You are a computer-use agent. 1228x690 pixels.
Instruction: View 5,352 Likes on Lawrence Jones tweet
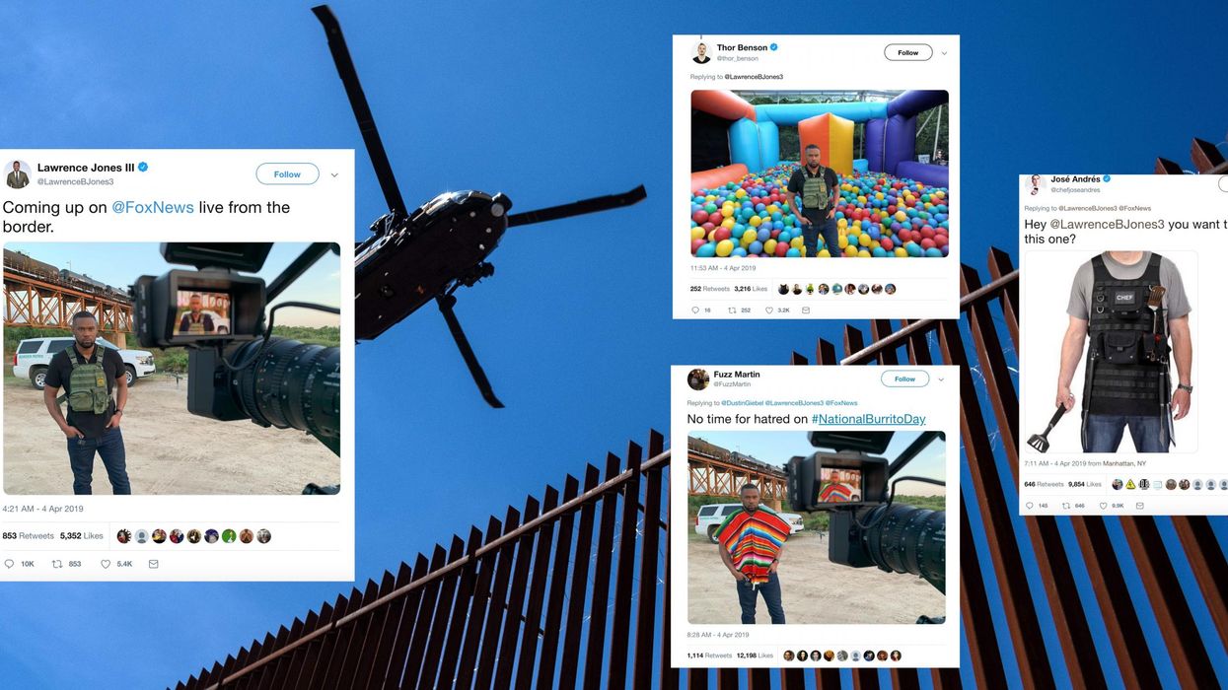tap(81, 536)
